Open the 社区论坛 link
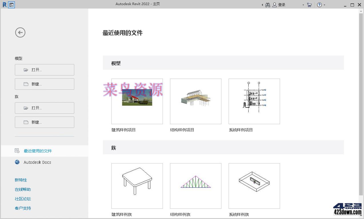 [x=23, y=198]
